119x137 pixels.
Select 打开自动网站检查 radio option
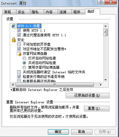[24, 58]
